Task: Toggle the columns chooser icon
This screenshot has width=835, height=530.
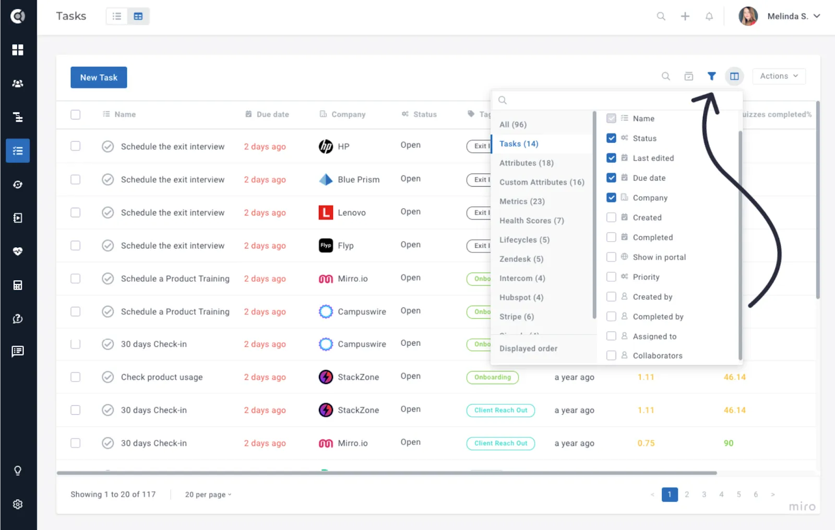Action: click(x=734, y=76)
